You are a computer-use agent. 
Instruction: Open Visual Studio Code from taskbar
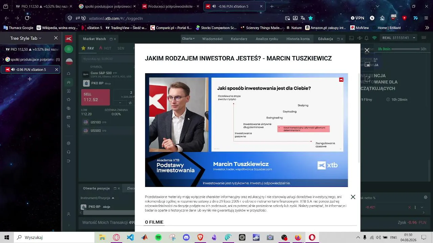pos(130,237)
